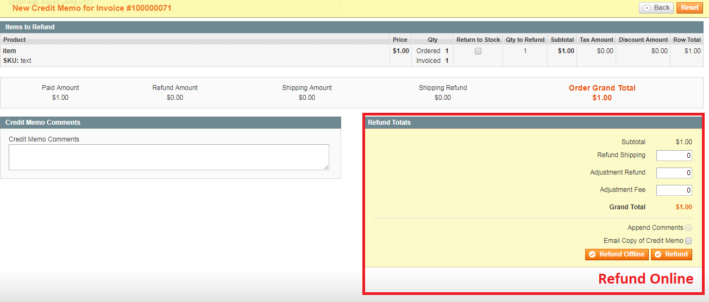709x302 pixels.
Task: Click the Discount Amount column header
Action: point(643,40)
